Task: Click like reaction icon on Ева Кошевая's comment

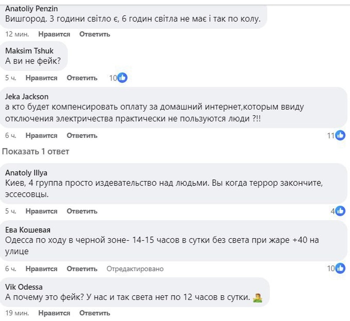Action: click(x=340, y=269)
